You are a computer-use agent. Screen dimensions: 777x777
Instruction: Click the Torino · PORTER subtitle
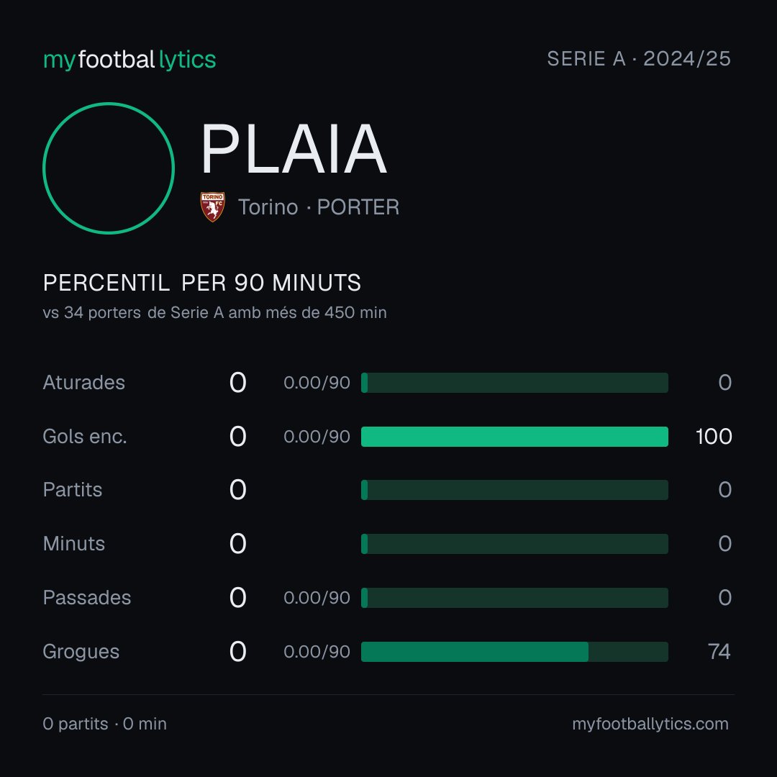(x=319, y=207)
